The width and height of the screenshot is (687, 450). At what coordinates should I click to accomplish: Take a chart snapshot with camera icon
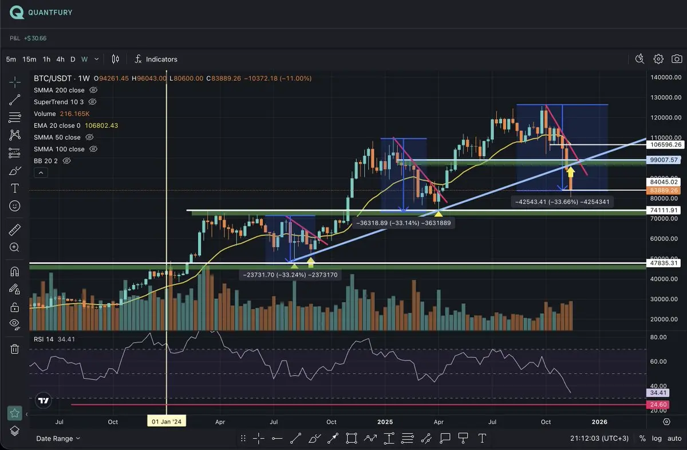point(677,59)
